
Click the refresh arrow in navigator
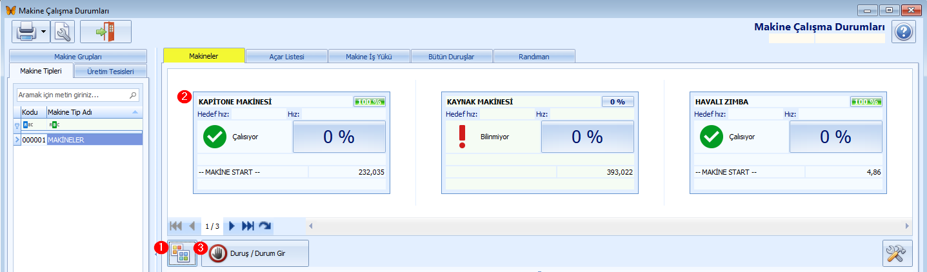pos(264,226)
